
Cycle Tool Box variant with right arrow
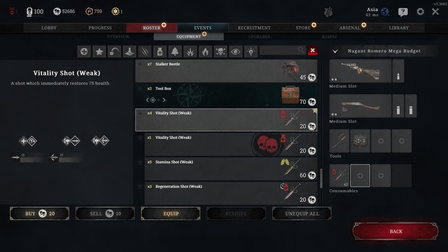click(x=164, y=100)
